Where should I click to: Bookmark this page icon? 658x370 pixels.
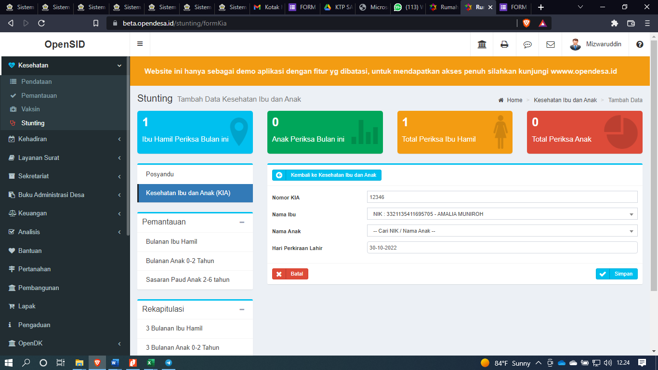pyautogui.click(x=96, y=23)
